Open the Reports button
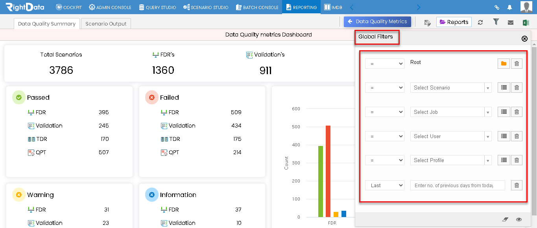Viewport: 537px width, 228px height. [x=454, y=22]
